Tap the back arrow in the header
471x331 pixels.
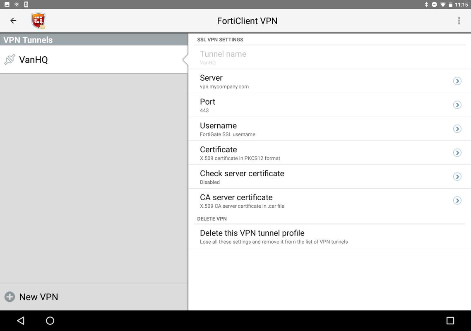tap(13, 21)
